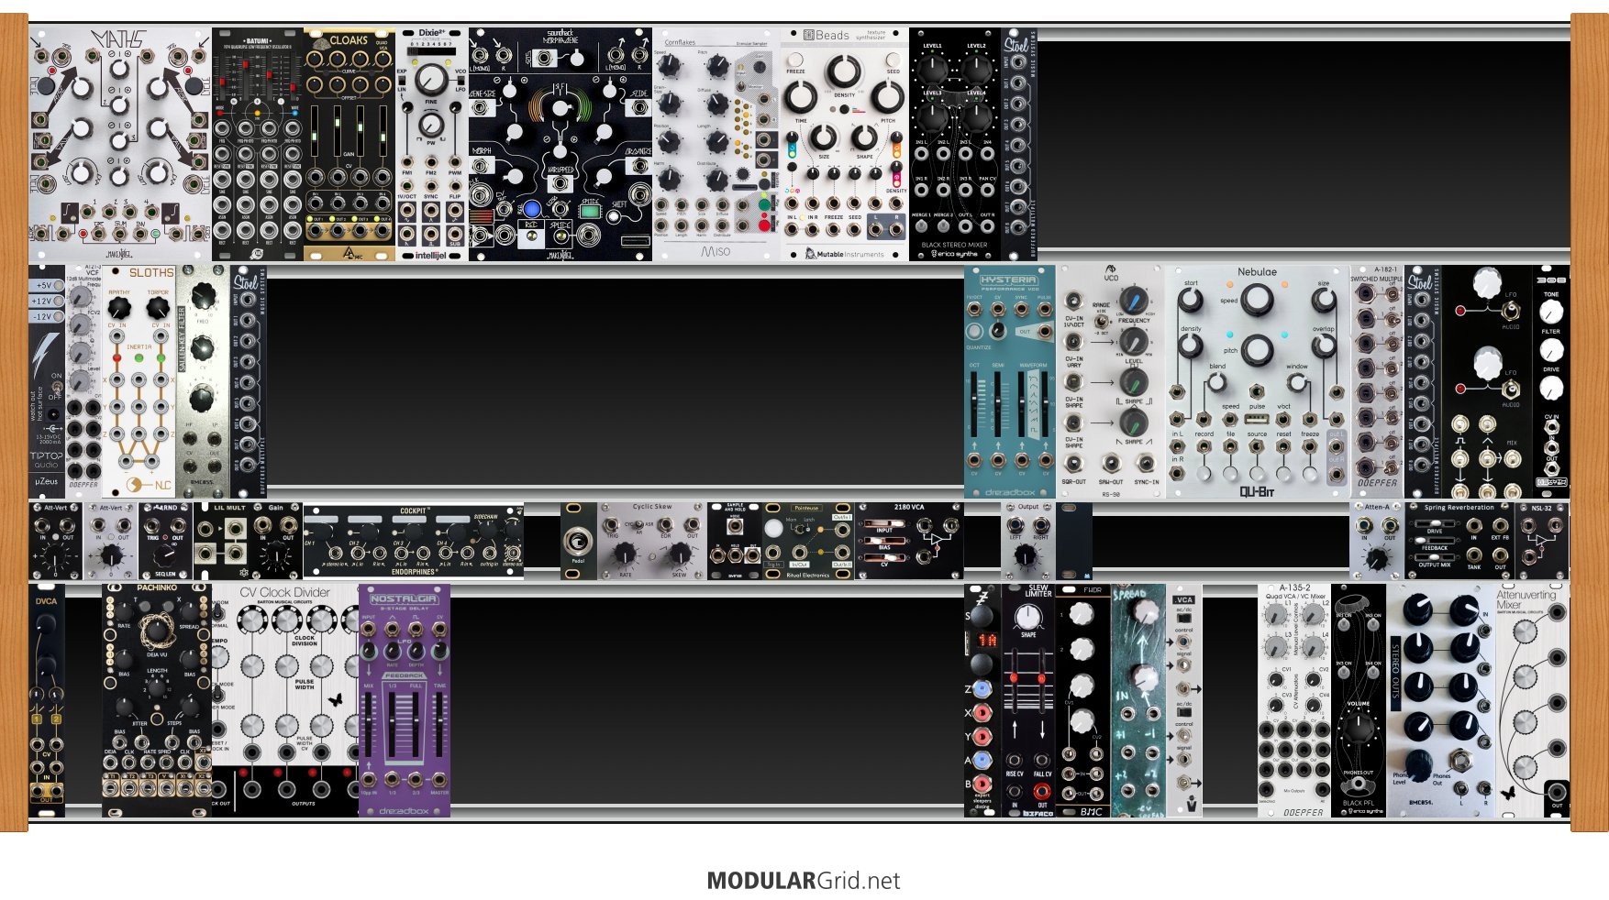The width and height of the screenshot is (1609, 900).
Task: Click the Cloaks quad VCA module
Action: (350, 144)
